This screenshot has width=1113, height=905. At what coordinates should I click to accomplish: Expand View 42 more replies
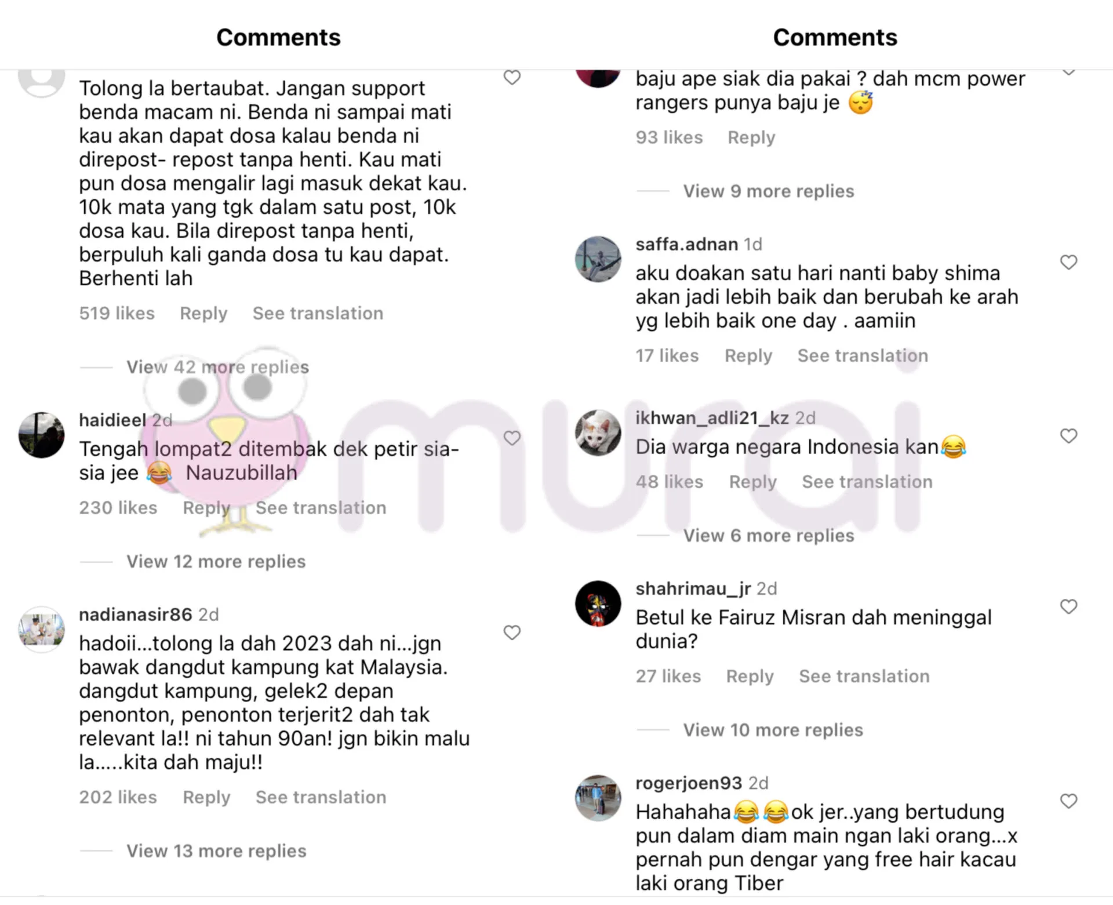[218, 367]
